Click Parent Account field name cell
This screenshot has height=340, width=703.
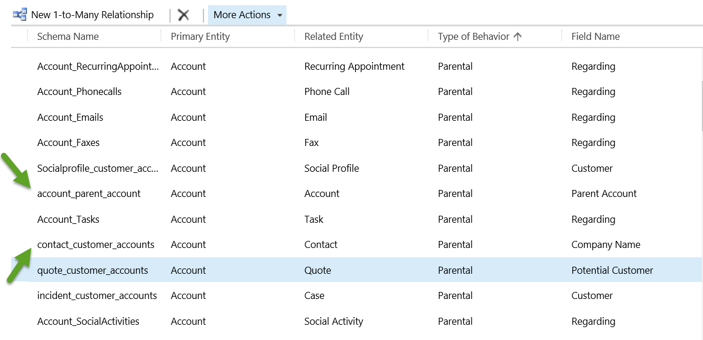[604, 193]
